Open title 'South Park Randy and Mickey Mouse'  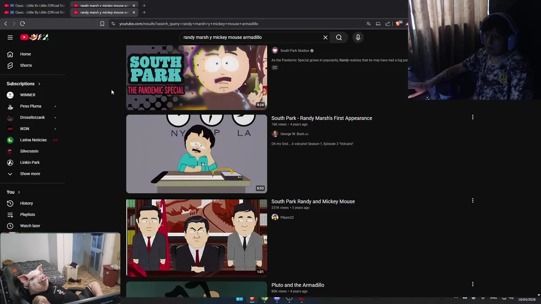click(313, 201)
